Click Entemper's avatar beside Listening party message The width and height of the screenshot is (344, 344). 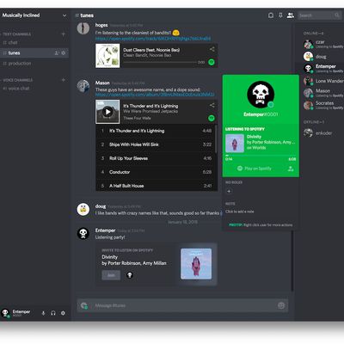pyautogui.click(x=83, y=233)
